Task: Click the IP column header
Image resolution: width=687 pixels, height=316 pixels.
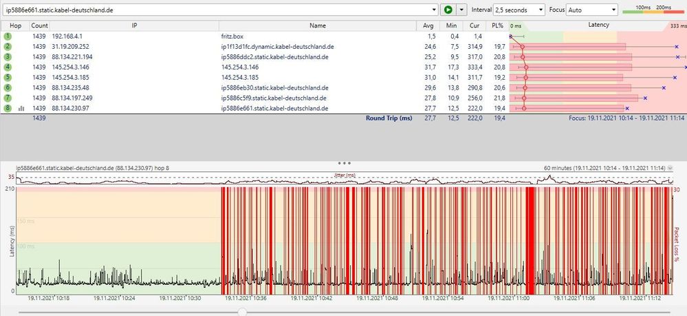Action: coord(134,25)
